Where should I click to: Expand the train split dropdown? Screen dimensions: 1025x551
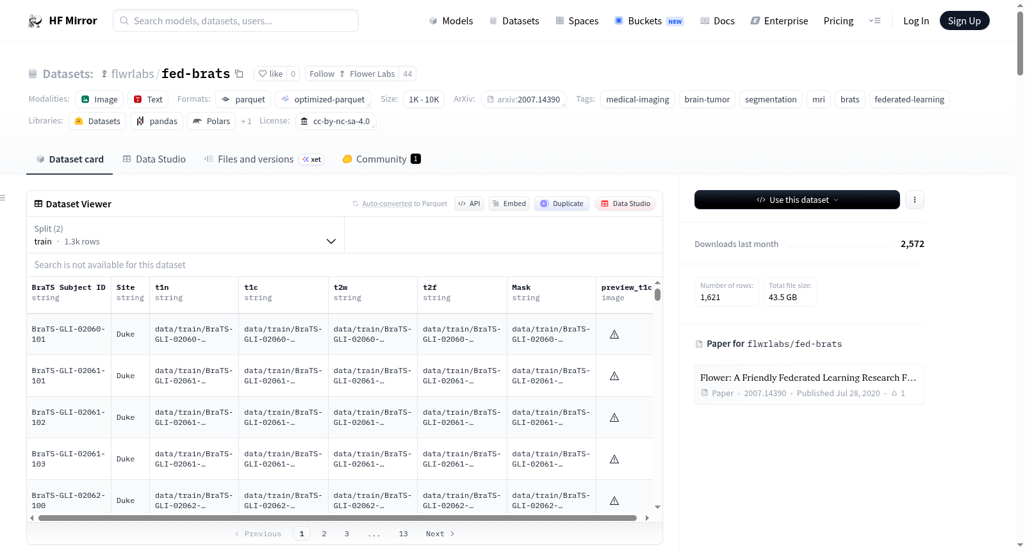pyautogui.click(x=185, y=235)
